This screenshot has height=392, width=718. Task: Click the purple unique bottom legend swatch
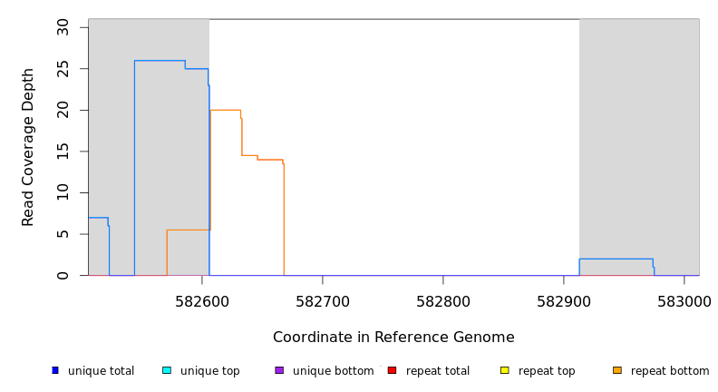click(279, 370)
